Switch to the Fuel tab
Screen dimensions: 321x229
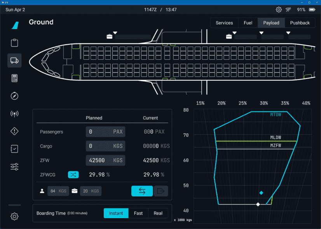248,23
